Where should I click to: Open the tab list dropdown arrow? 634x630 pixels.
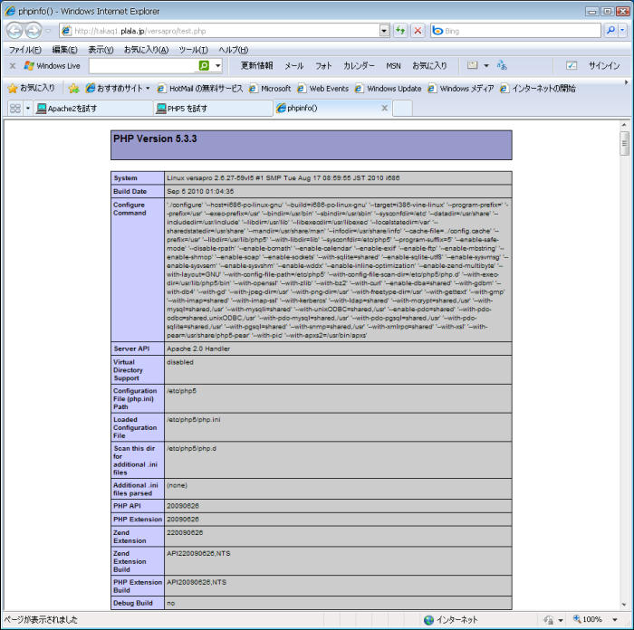(28, 109)
